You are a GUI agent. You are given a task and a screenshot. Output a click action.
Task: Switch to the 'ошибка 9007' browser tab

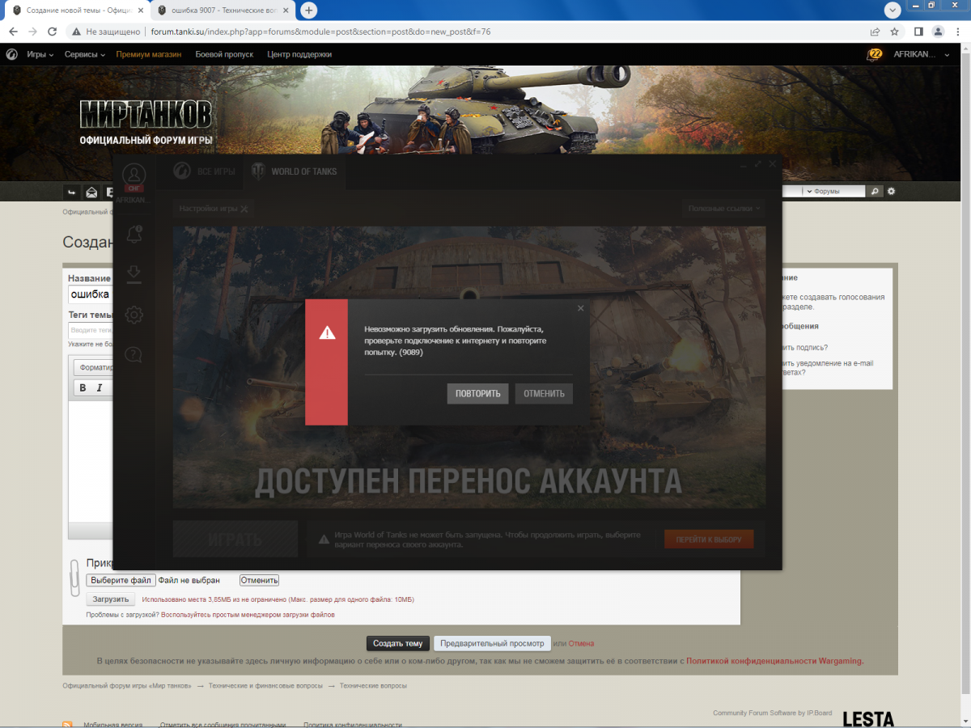(x=222, y=11)
